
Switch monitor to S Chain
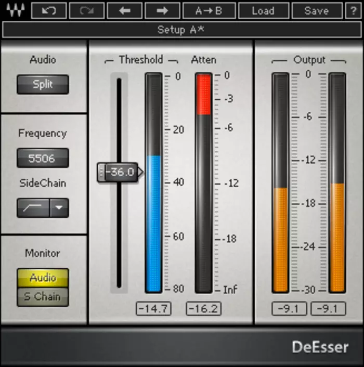pos(43,297)
